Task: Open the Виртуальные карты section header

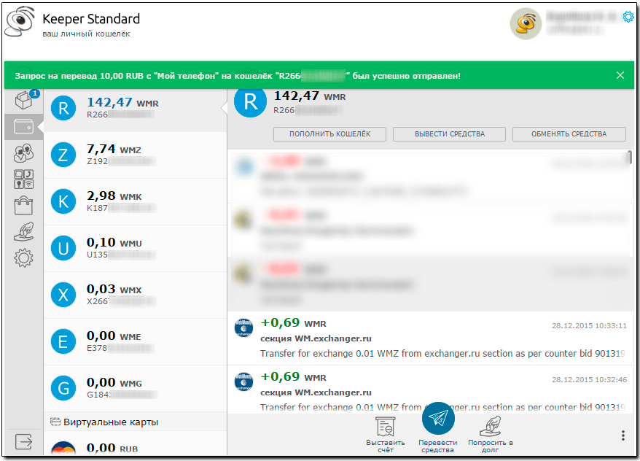Action: 135,422
